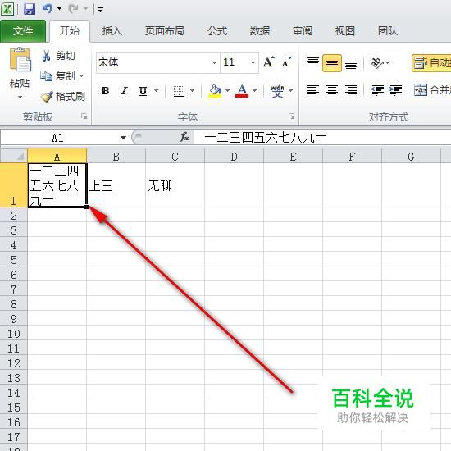The image size is (451, 451).
Task: Open the underline style dropdown
Action: 156,91
